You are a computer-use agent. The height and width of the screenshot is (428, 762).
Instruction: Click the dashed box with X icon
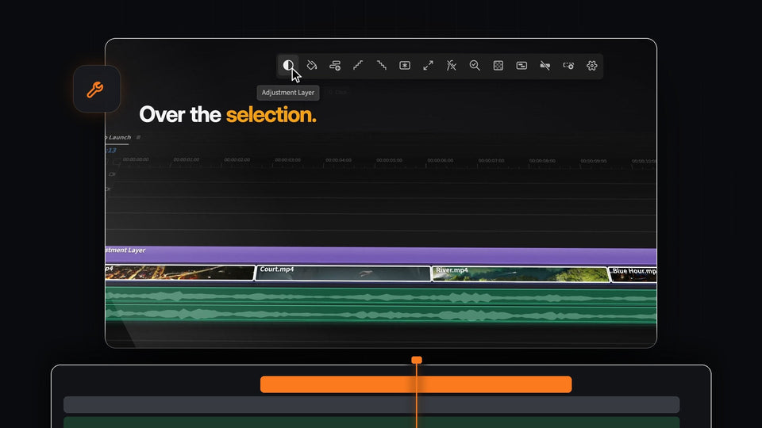568,65
